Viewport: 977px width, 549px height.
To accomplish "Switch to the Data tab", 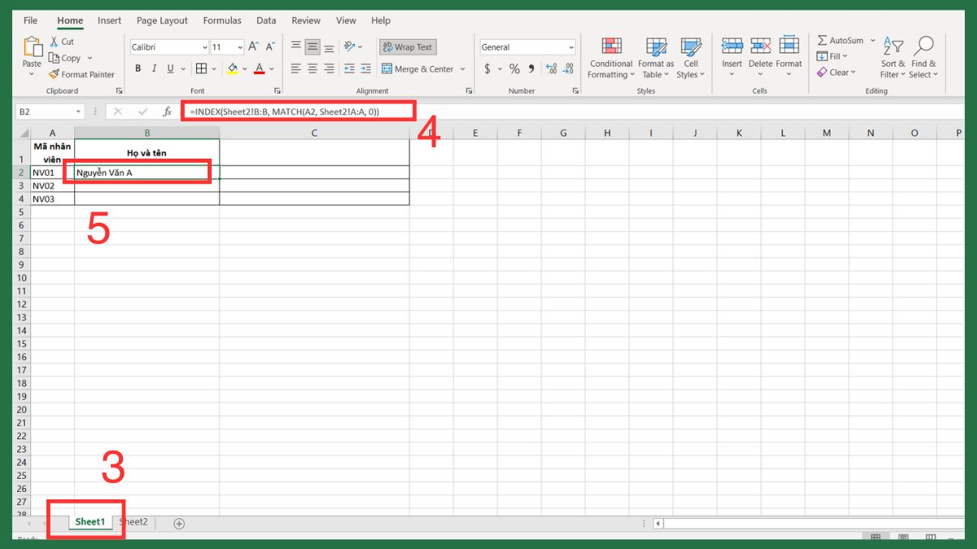I will [x=266, y=20].
